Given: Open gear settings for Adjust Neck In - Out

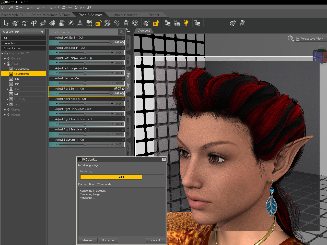Looking at the screenshot, I should (x=123, y=79).
